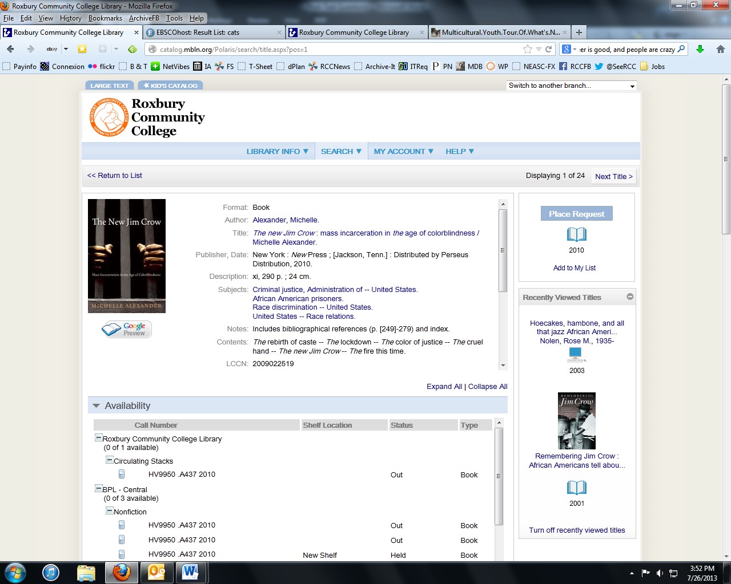Click the Next Title button
The height and width of the screenshot is (584, 731).
tap(614, 176)
